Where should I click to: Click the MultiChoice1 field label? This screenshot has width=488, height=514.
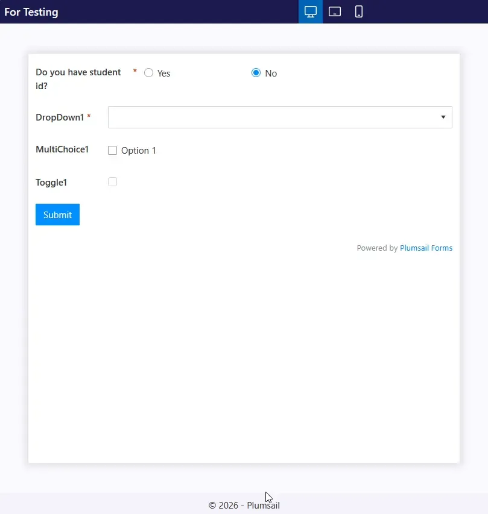pos(62,149)
